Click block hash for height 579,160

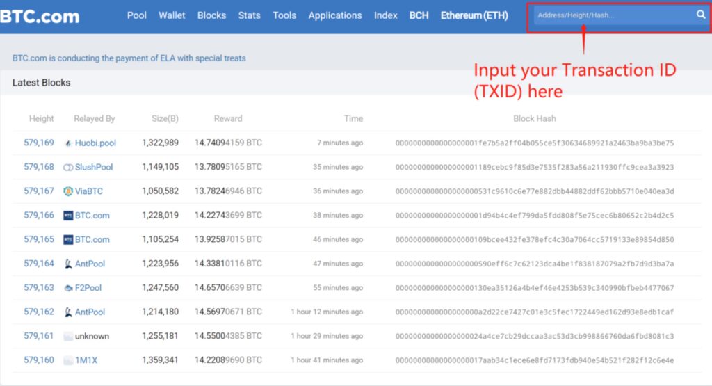[x=535, y=360]
